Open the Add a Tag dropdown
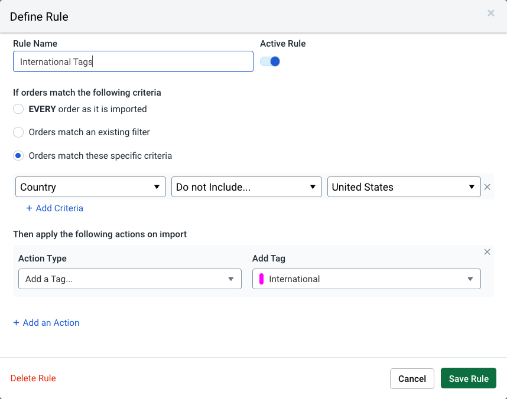The width and height of the screenshot is (507, 399). point(129,279)
